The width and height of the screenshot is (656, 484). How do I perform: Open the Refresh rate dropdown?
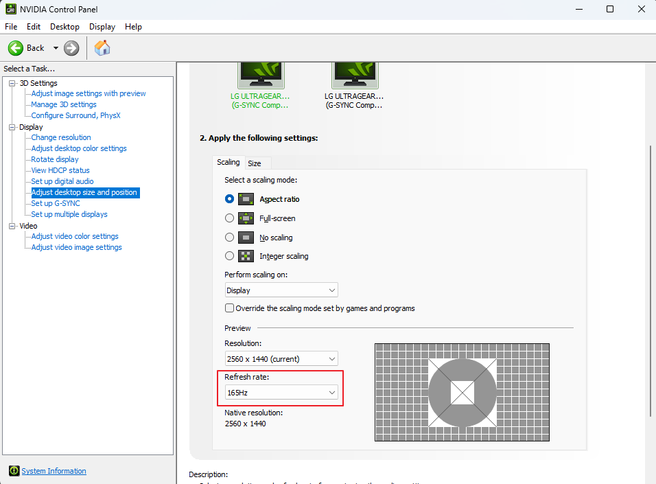coord(281,393)
